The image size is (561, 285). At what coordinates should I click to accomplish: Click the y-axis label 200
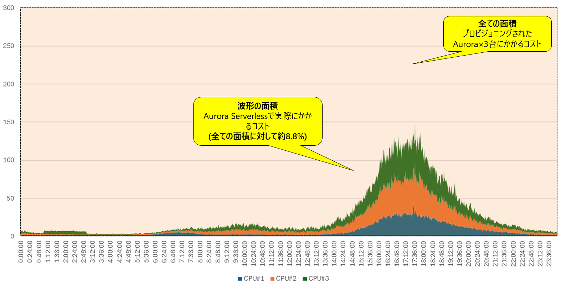(x=9, y=84)
